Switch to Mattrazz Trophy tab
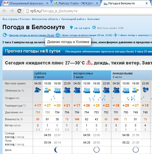152x154 pixels. [76, 3]
